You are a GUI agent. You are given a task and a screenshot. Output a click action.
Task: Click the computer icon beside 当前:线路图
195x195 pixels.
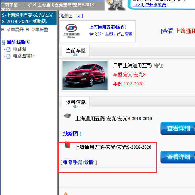pos(4,42)
